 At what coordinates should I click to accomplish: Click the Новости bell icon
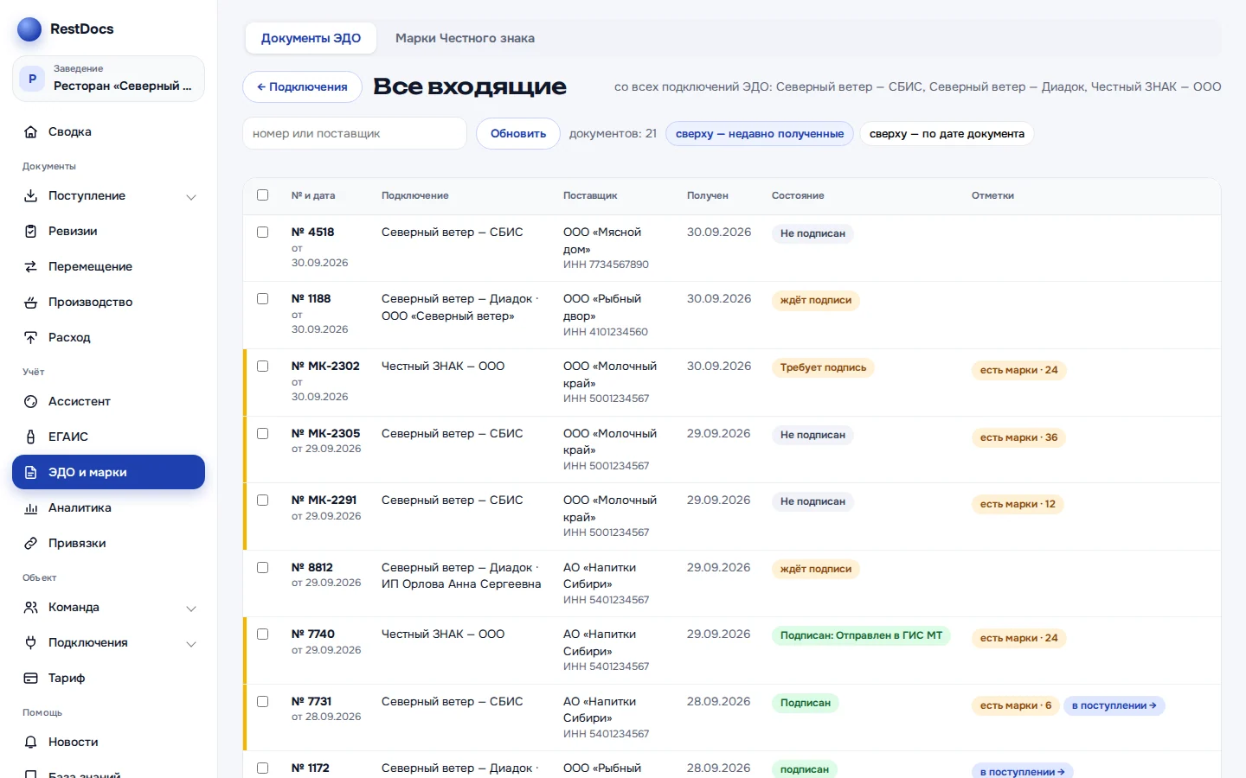tap(31, 743)
